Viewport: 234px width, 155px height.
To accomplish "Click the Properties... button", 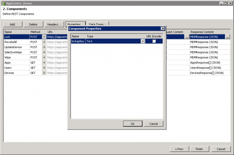I will pyautogui.click(x=76, y=24).
